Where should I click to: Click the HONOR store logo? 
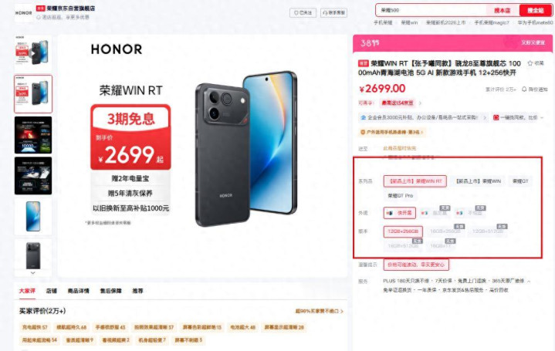(x=23, y=13)
